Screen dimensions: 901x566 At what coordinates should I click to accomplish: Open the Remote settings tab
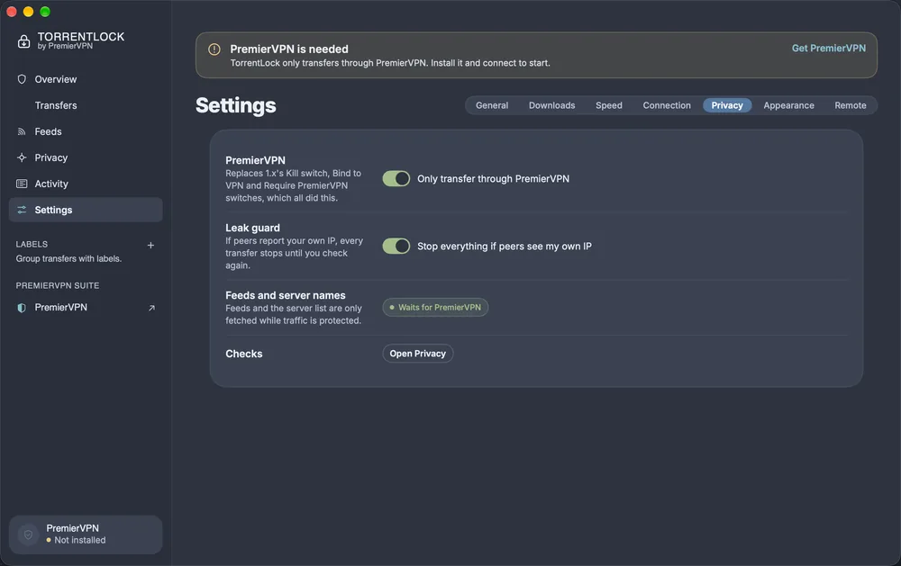[851, 105]
